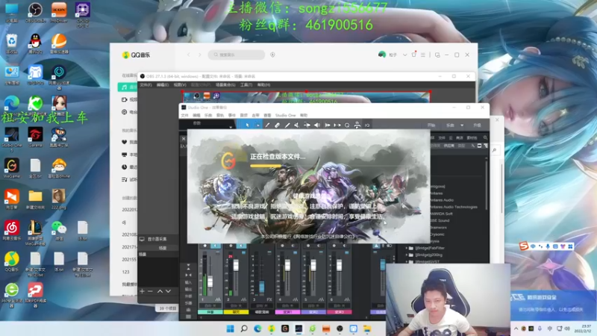The width and height of the screenshot is (597, 336).
Task: Open the user account dropdown in QQ音乐
Action: click(x=404, y=55)
